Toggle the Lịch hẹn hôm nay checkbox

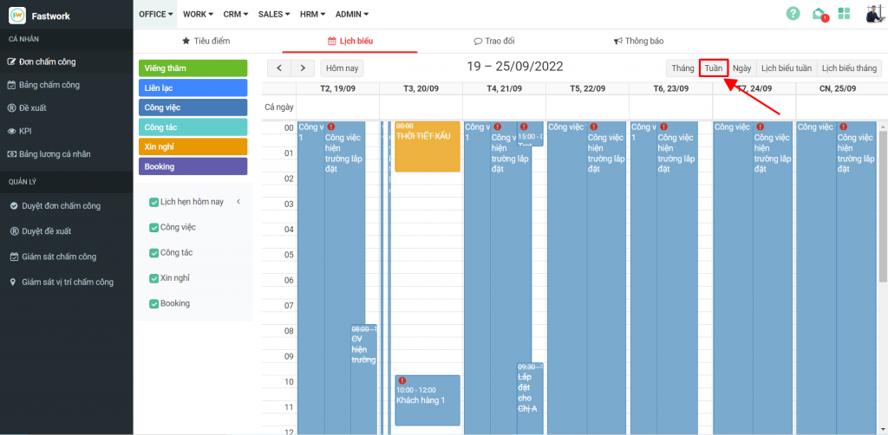154,202
